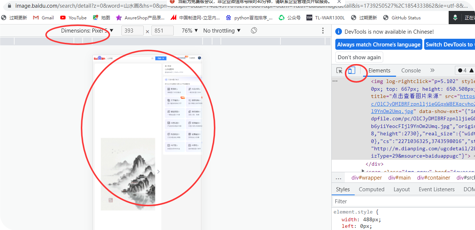The height and width of the screenshot is (230, 475).
Task: Click the lock site info icon
Action: (x=9, y=6)
